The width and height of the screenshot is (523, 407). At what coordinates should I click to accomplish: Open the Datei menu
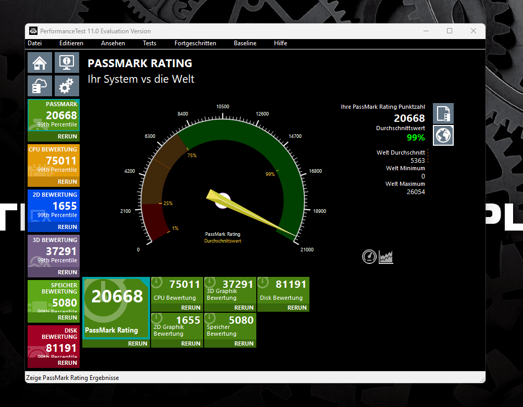35,43
